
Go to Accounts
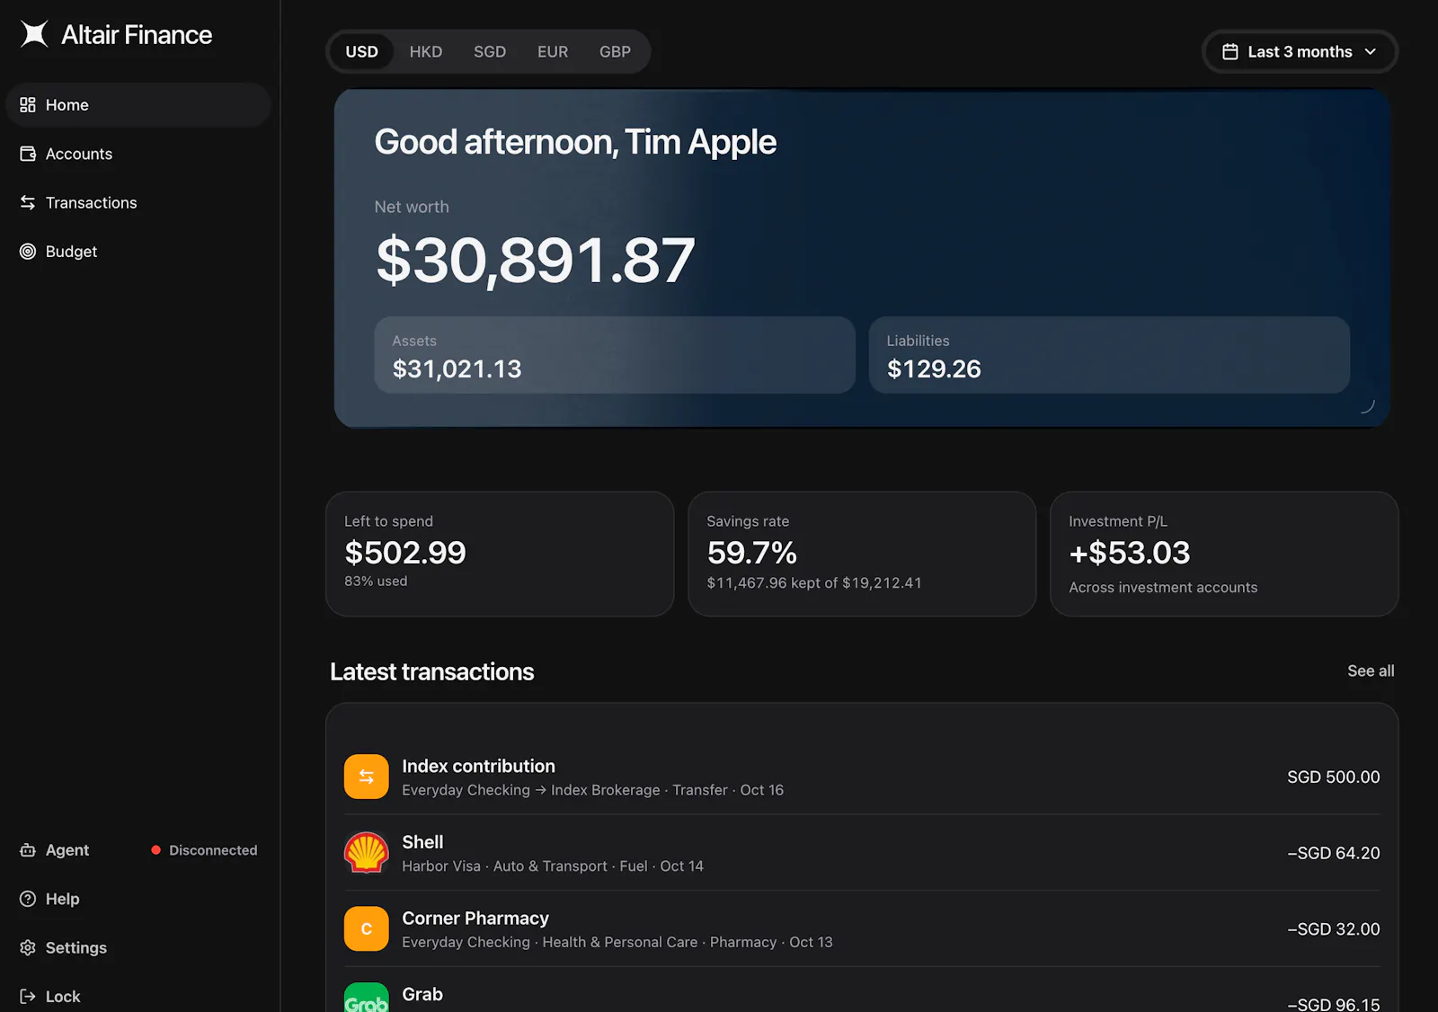point(138,154)
